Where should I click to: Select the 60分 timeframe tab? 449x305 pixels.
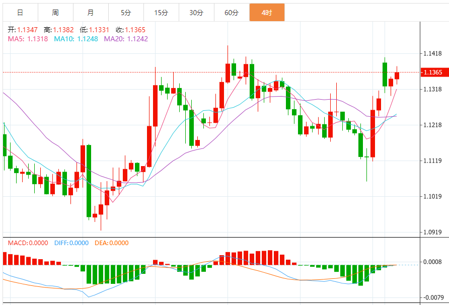[232, 13]
